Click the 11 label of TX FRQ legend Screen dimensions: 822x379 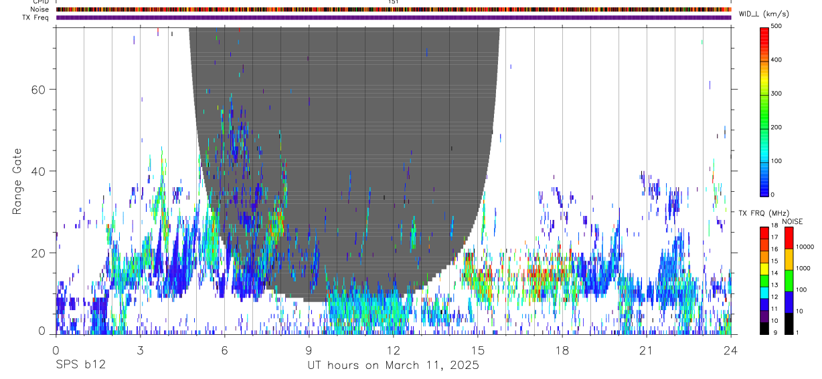[x=774, y=309]
